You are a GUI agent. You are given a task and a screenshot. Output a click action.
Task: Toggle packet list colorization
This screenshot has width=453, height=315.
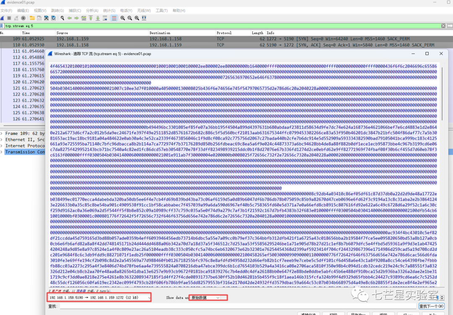pos(114,18)
